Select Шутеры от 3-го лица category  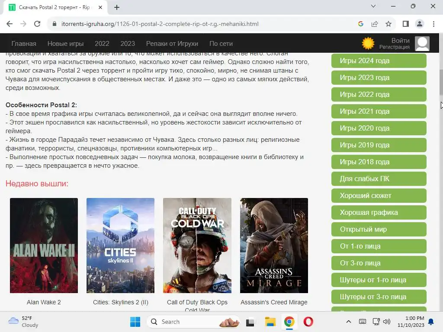(379, 297)
